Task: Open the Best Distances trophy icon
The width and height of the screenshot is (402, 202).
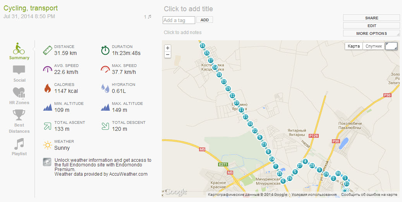Action: click(x=19, y=115)
